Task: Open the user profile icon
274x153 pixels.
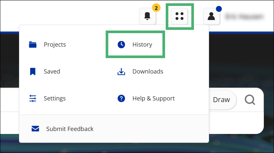Action: tap(211, 16)
